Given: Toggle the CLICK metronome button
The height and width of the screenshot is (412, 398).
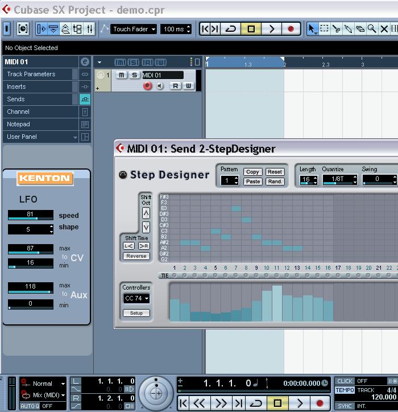Looking at the screenshot, I should pyautogui.click(x=345, y=381).
